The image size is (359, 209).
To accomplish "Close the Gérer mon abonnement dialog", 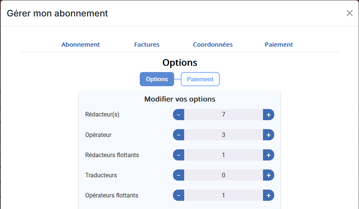I will (x=349, y=13).
